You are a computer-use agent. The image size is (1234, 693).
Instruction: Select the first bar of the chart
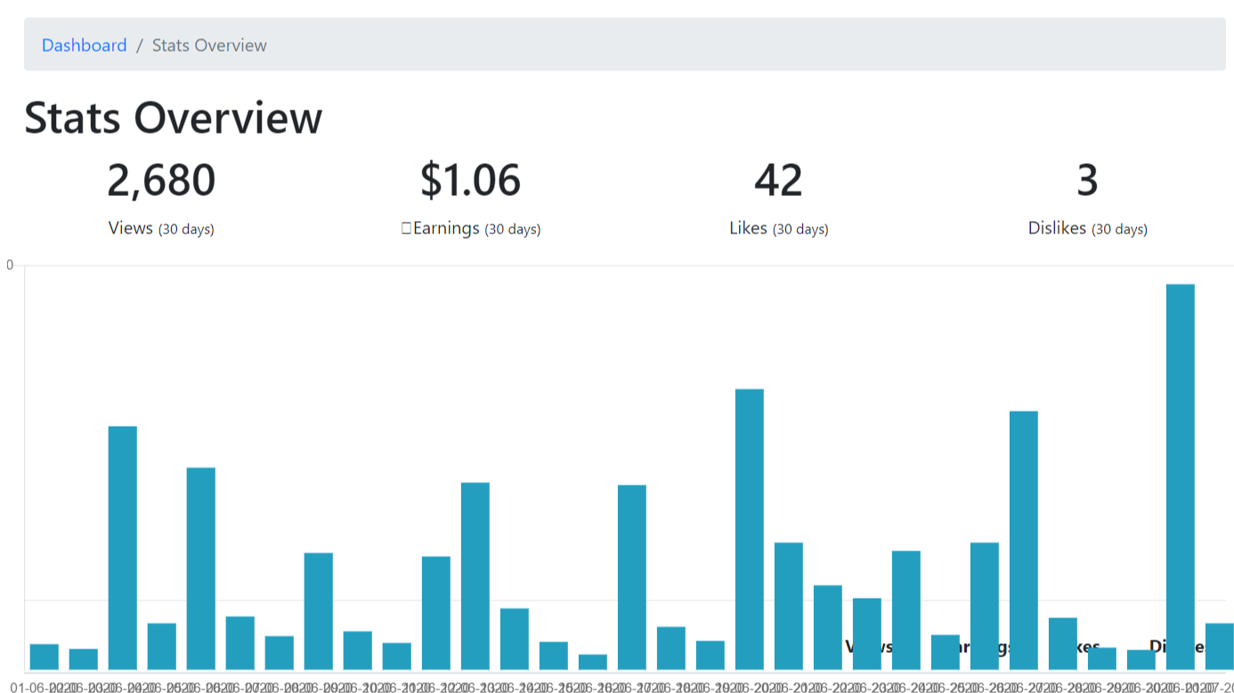[x=43, y=655]
